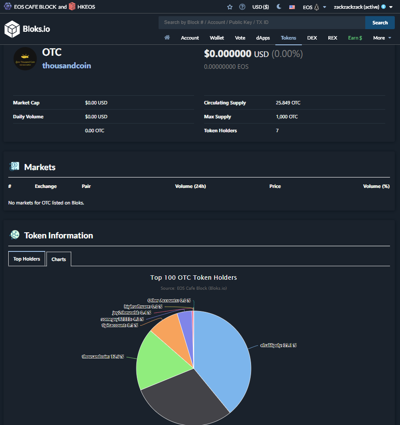Open the EOS Cafe Block logo icon

tap(7, 6)
